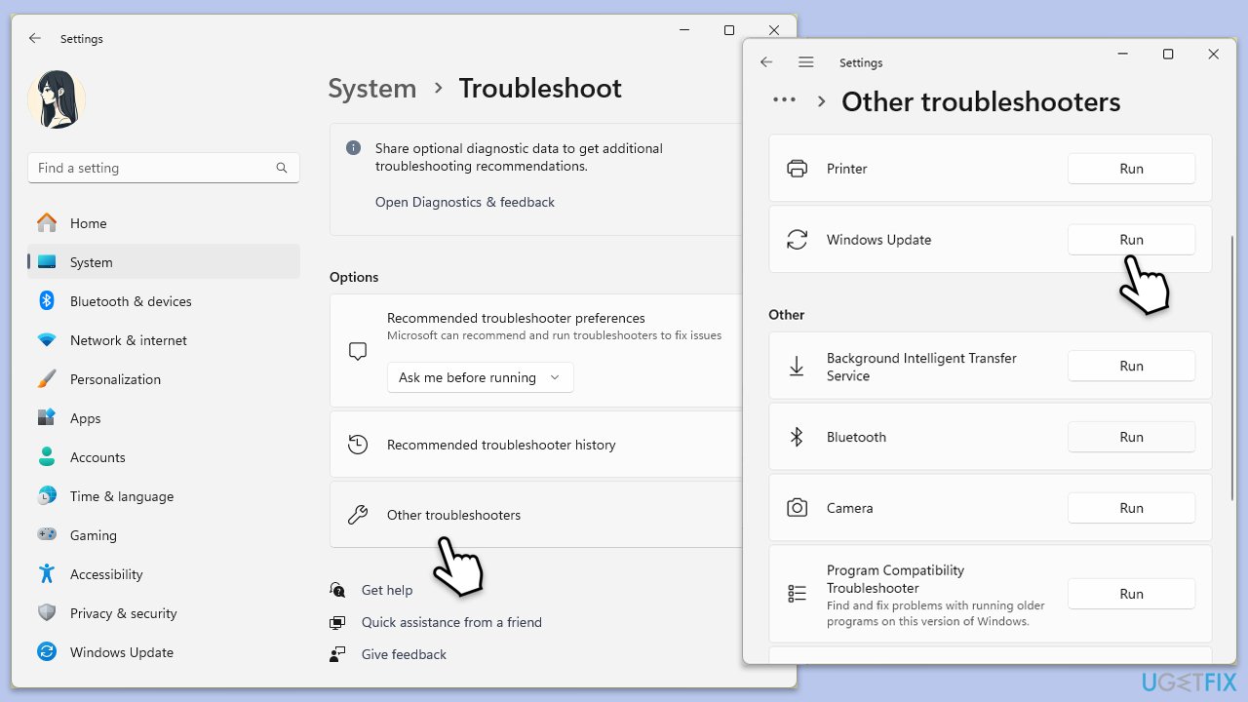Run the Bluetooth troubleshooter
Screen dimensions: 1248x702
click(x=1131, y=437)
